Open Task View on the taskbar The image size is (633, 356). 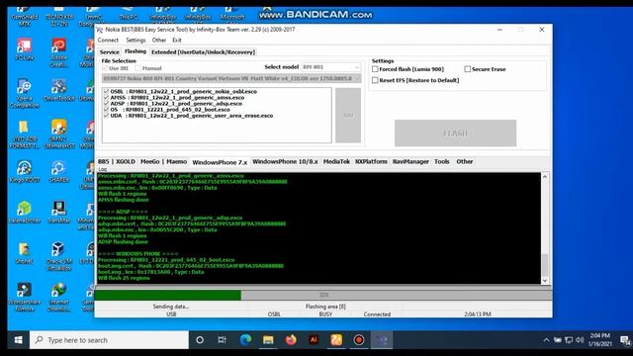(x=222, y=340)
